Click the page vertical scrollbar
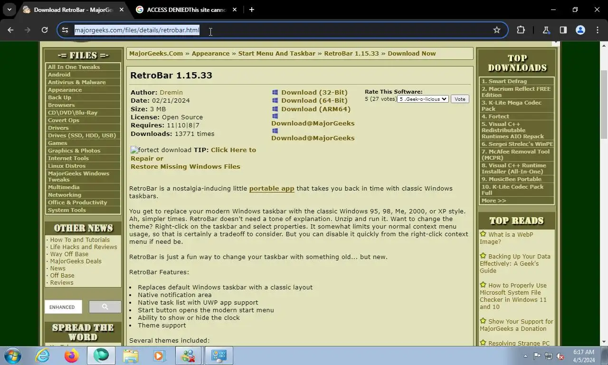608x365 pixels. click(x=604, y=105)
